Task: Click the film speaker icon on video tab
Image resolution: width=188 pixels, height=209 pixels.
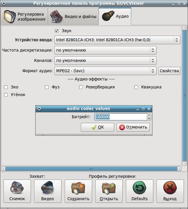Action: coord(56,16)
